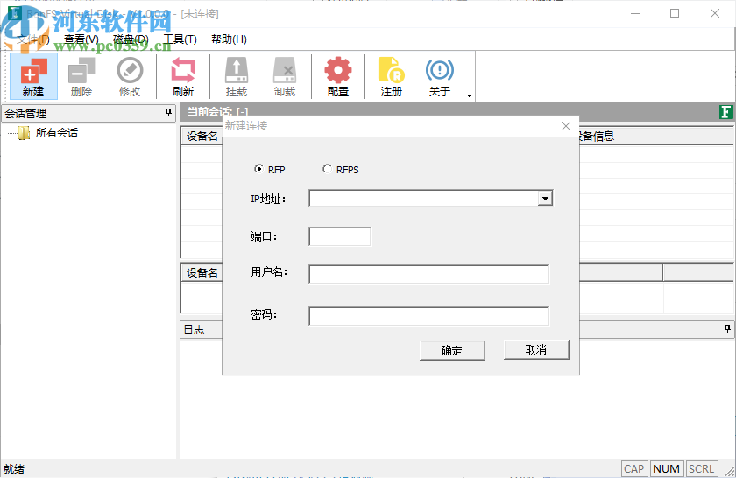Select the RFP radio button

258,169
